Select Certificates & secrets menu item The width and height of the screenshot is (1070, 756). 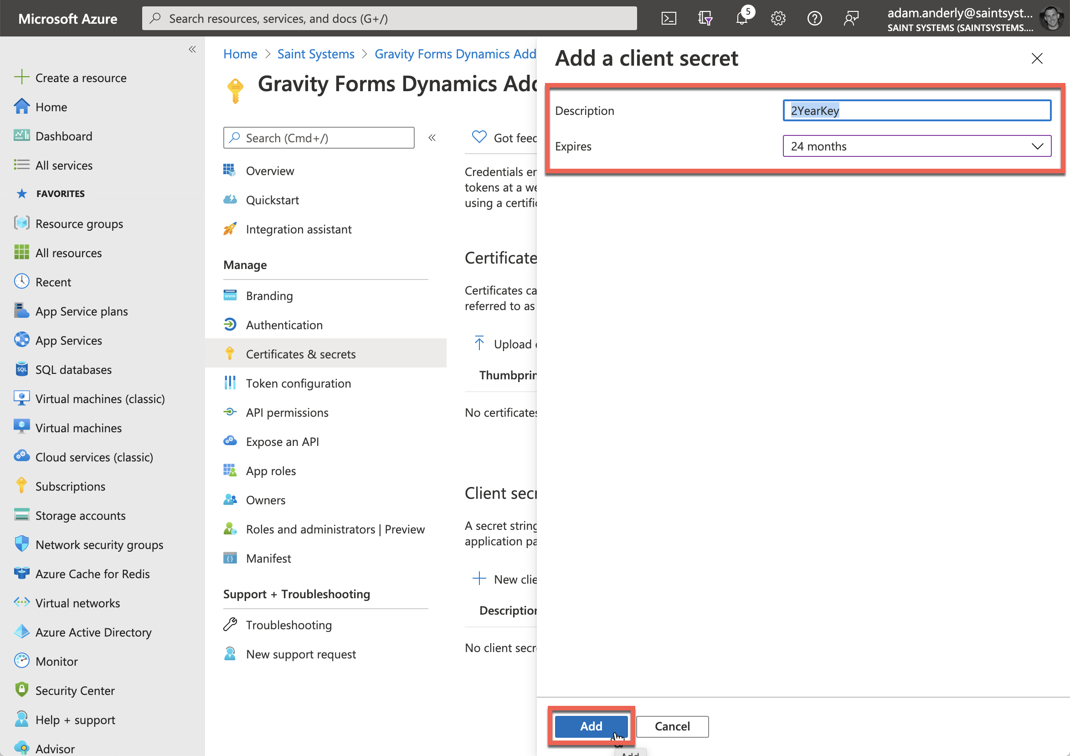tap(325, 353)
